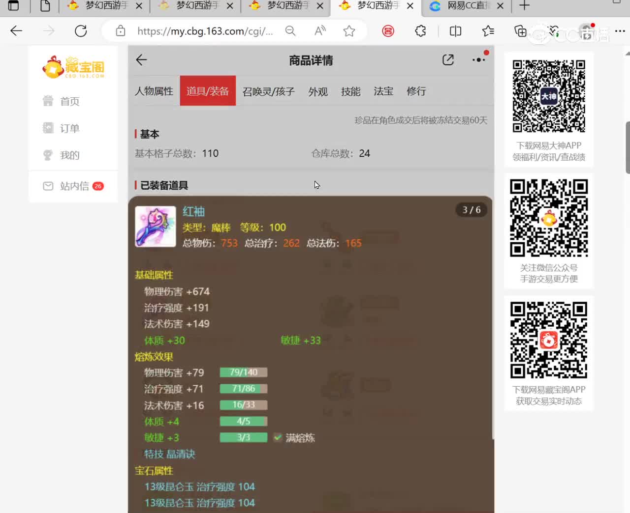Switch to 人物属性 tab
Image resolution: width=630 pixels, height=513 pixels.
154,91
